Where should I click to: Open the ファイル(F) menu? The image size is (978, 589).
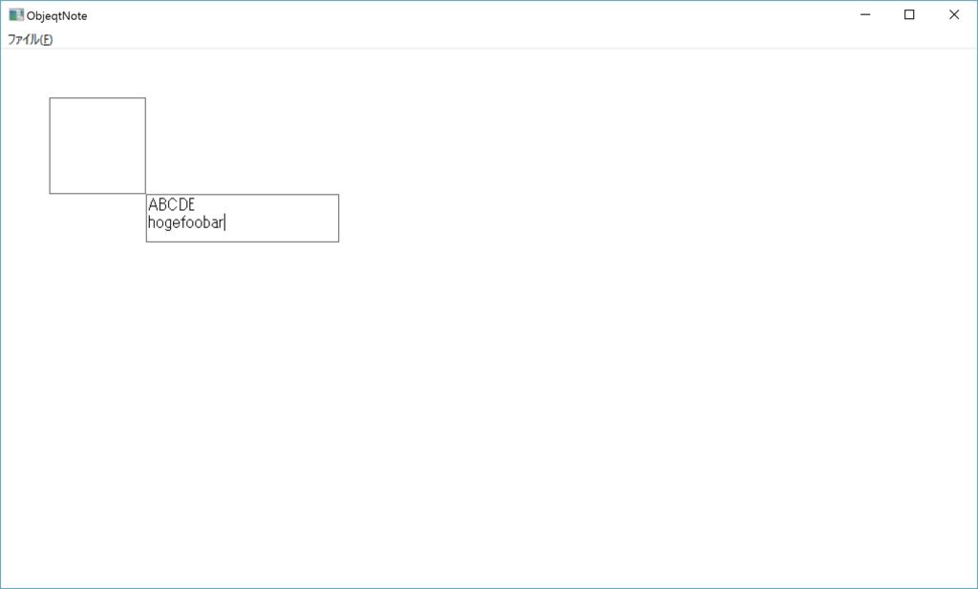click(30, 39)
